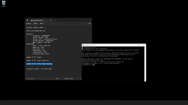
Task: Click the 'read only = no' line
Action: [38, 49]
